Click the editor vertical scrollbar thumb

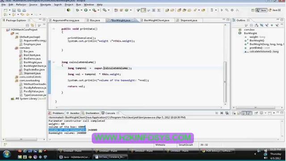pos(225,82)
